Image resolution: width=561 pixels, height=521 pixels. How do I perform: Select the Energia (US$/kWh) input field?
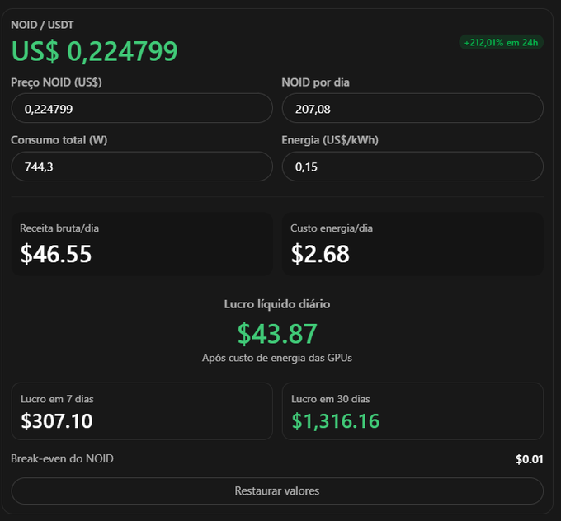[412, 167]
